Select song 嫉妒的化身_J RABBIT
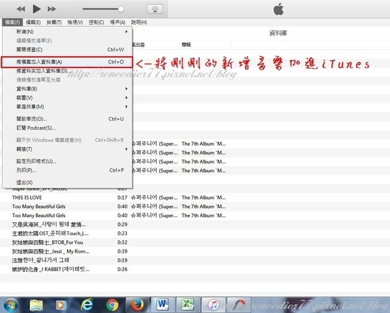 point(51,269)
